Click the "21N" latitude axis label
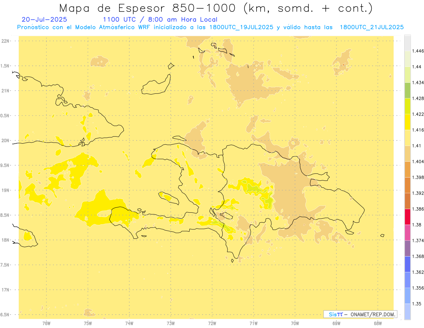 pos(6,91)
